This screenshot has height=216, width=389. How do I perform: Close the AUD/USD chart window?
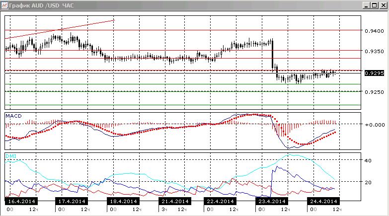384,5
